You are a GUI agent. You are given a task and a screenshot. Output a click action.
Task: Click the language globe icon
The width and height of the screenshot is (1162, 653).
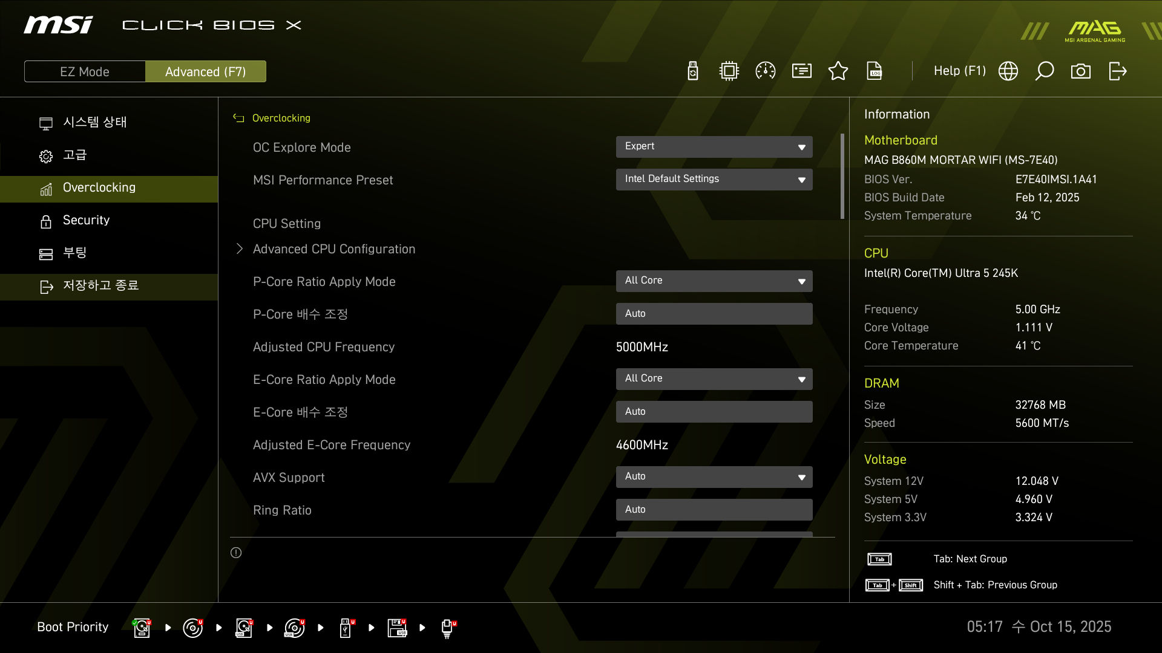(x=1008, y=71)
